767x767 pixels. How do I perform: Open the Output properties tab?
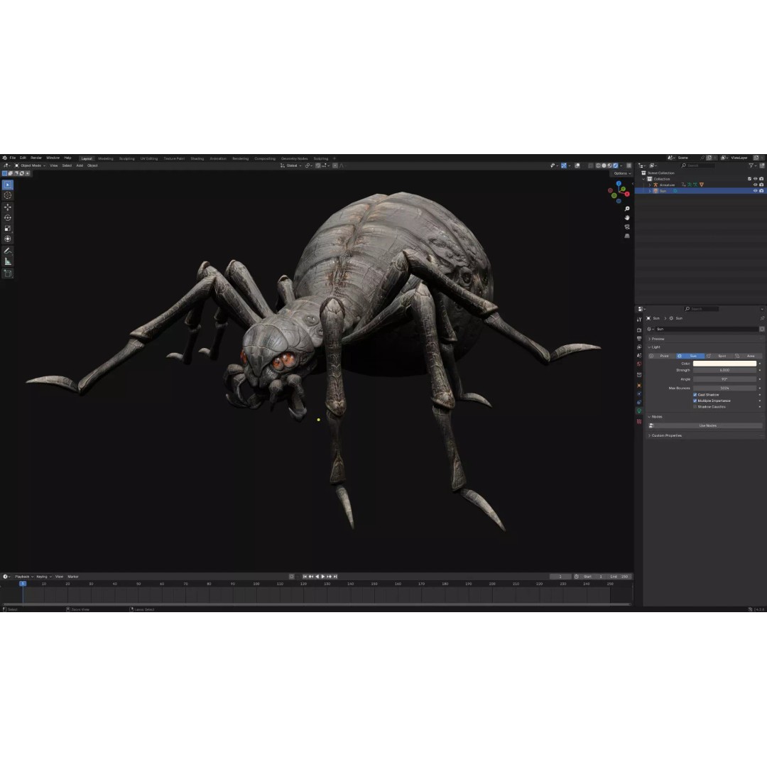tap(639, 339)
